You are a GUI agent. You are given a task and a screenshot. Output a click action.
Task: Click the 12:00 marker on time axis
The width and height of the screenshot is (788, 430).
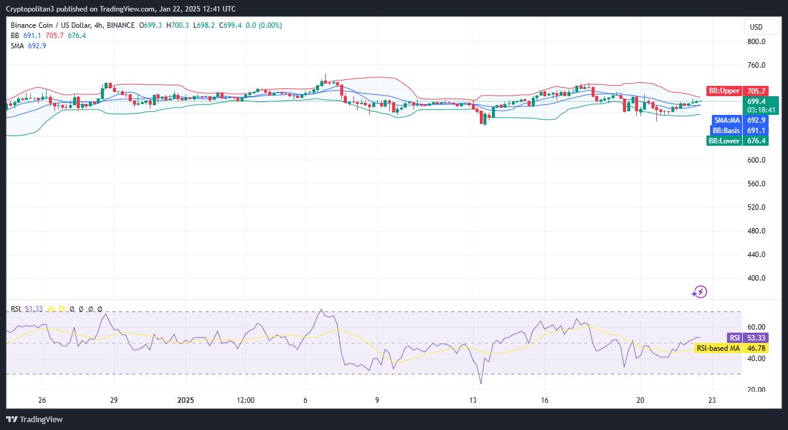[245, 400]
